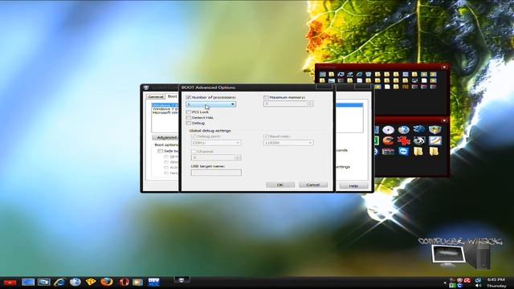Tick the Safe boot checkbox

point(160,151)
